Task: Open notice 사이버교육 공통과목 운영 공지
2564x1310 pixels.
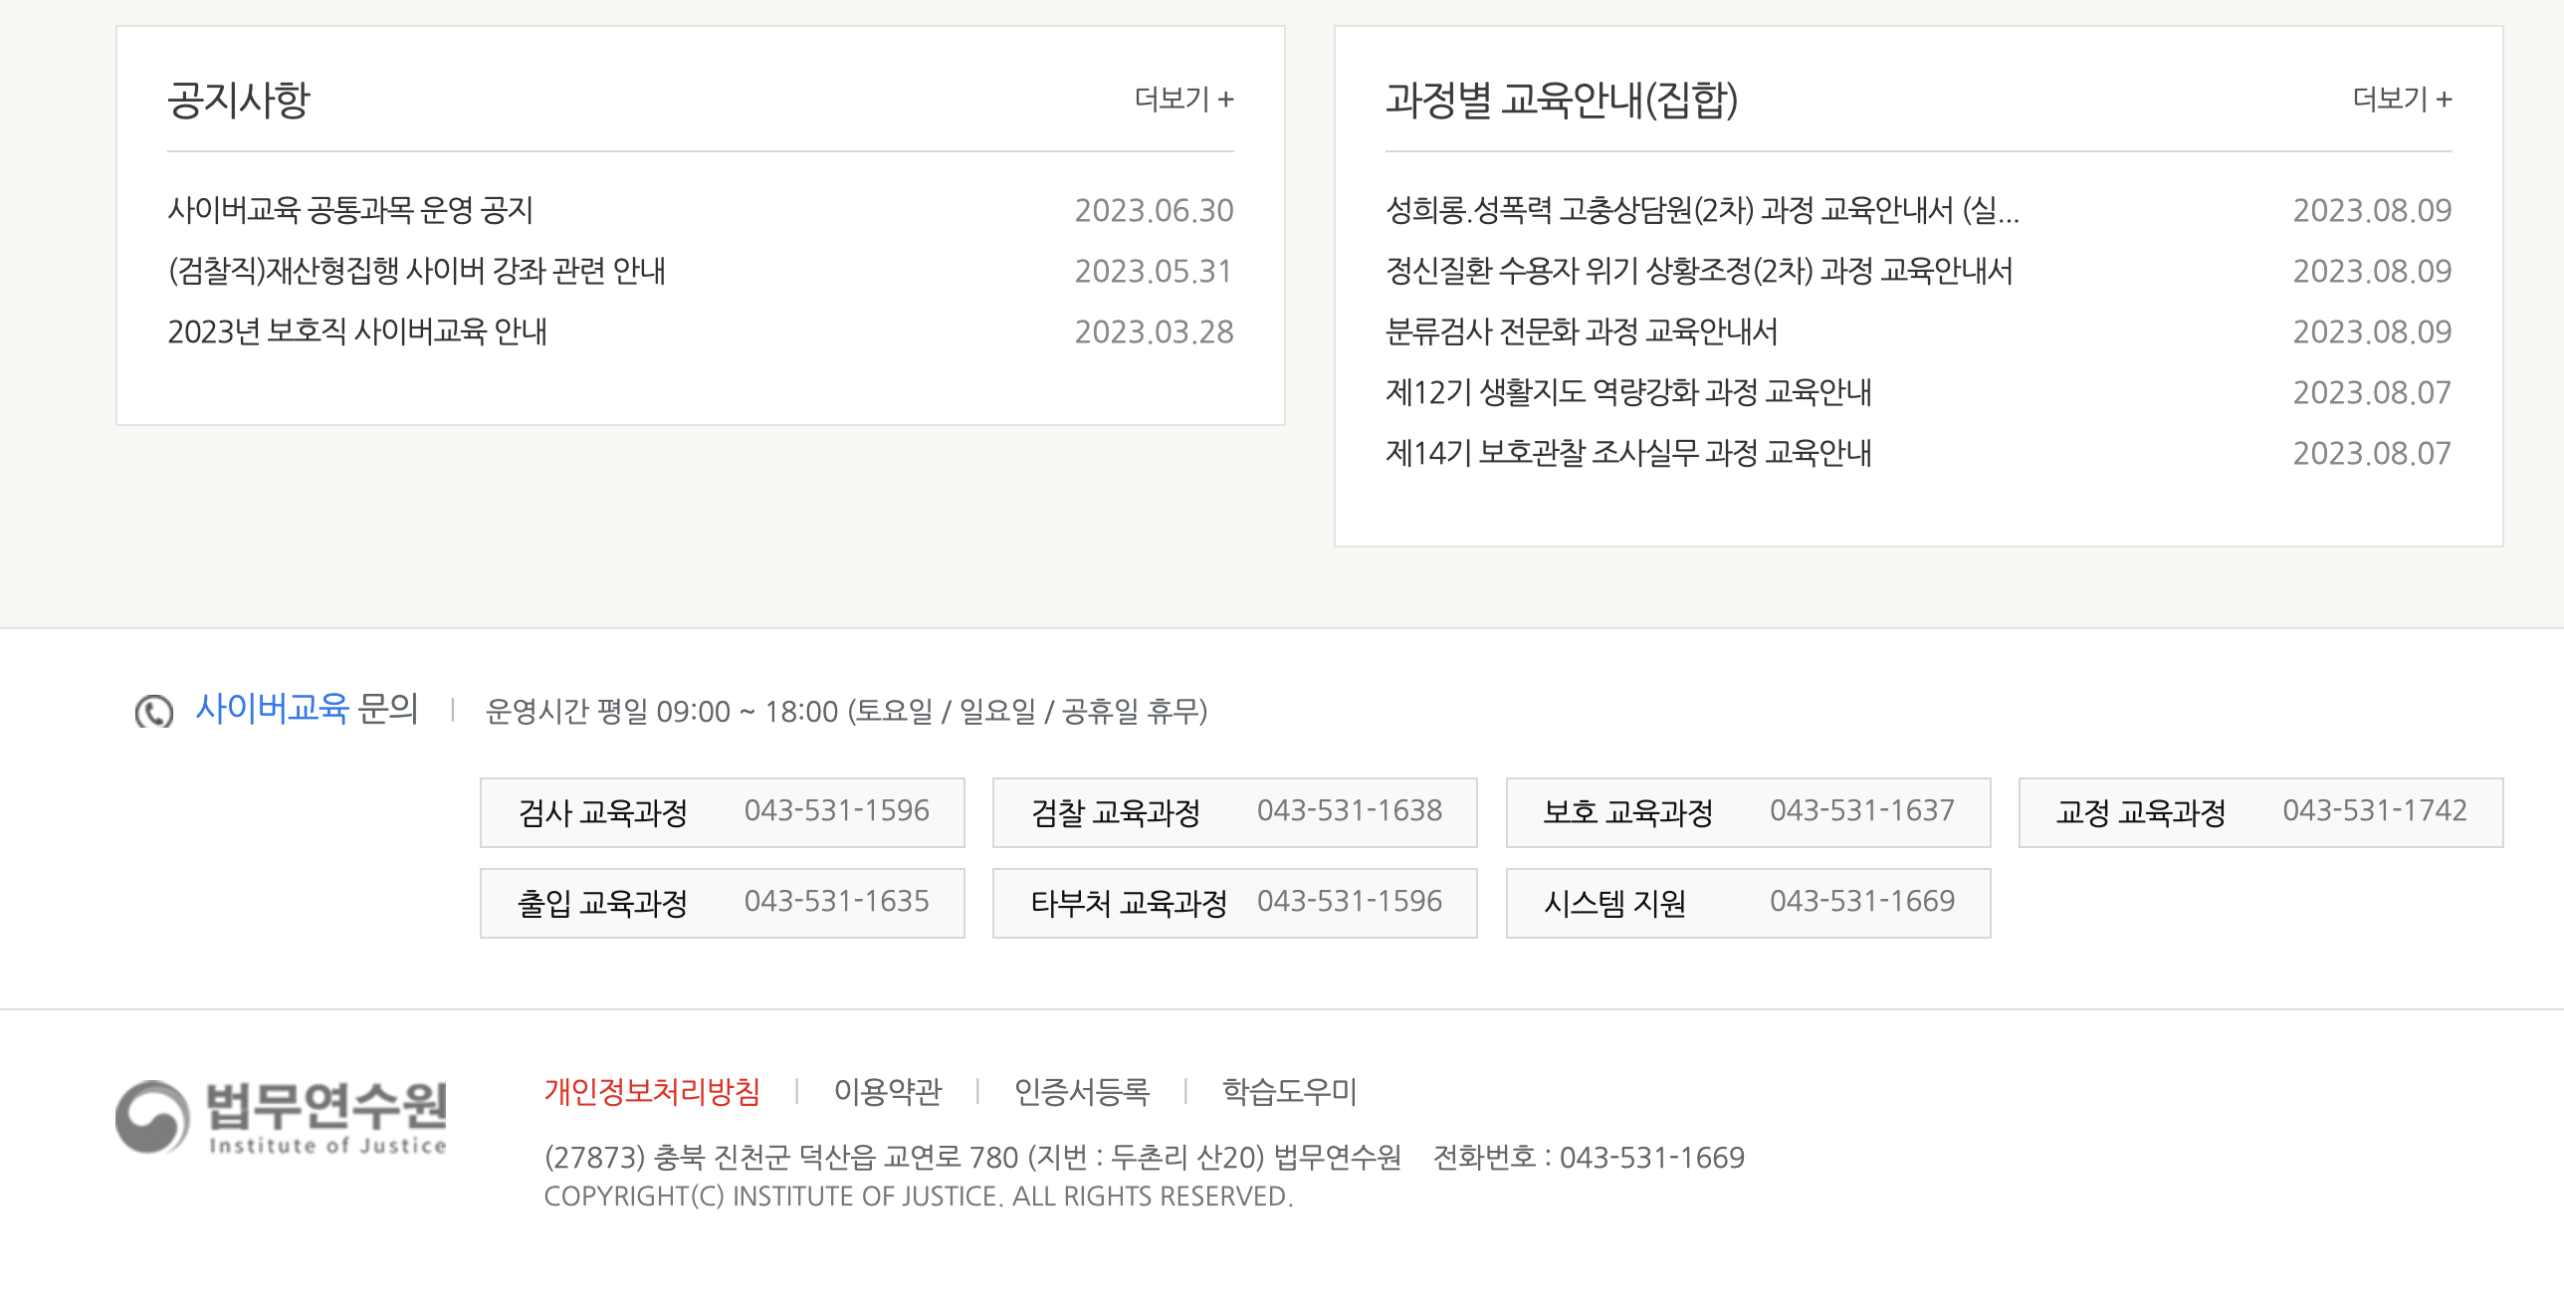Action: pyautogui.click(x=350, y=210)
